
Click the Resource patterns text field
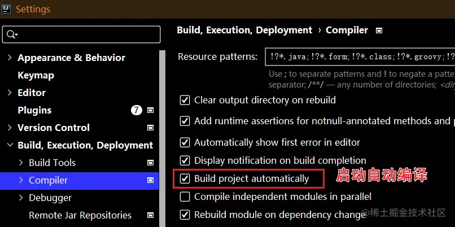click(359, 56)
